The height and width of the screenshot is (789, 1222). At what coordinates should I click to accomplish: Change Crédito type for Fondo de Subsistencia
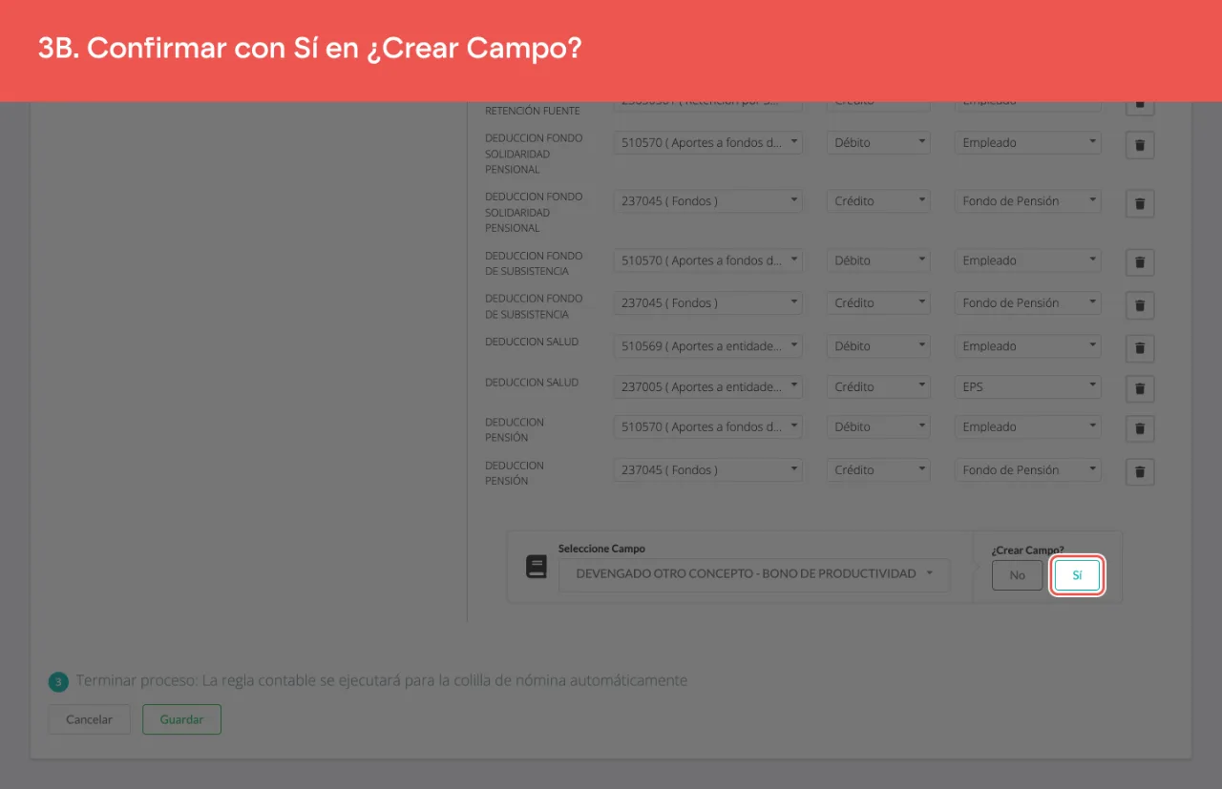tap(878, 303)
